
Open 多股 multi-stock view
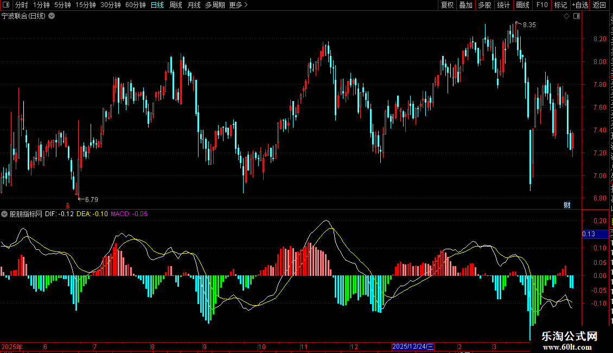(485, 5)
